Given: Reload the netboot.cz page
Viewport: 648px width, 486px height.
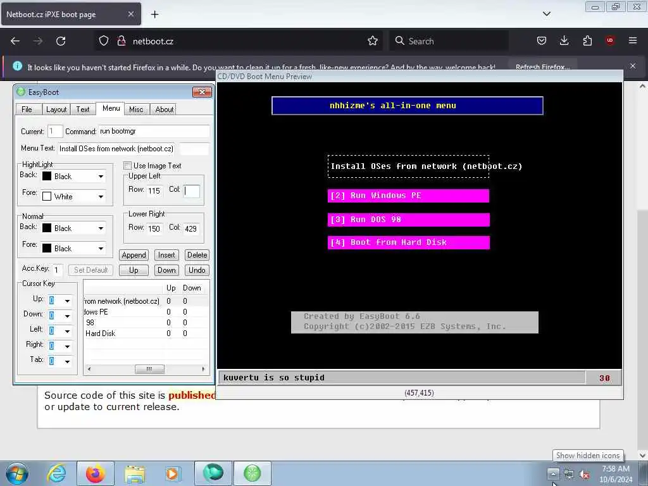Looking at the screenshot, I should [x=61, y=41].
